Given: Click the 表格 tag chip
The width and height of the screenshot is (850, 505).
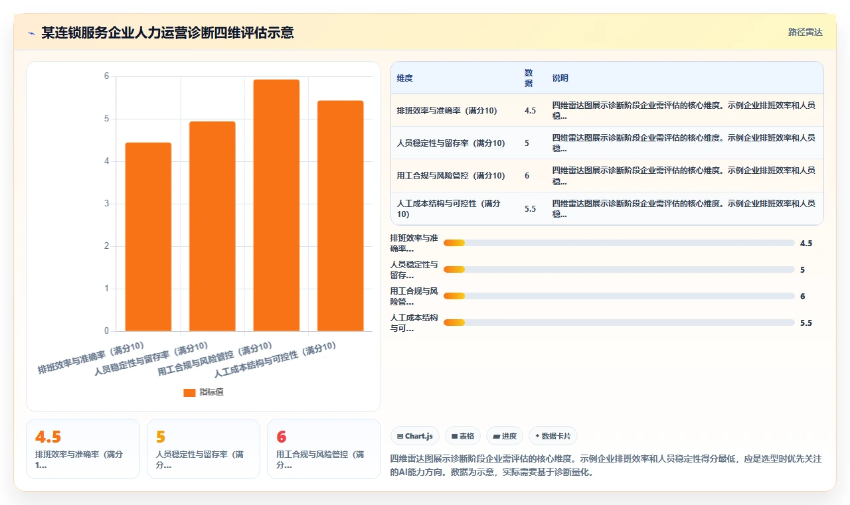Looking at the screenshot, I should click(x=463, y=436).
